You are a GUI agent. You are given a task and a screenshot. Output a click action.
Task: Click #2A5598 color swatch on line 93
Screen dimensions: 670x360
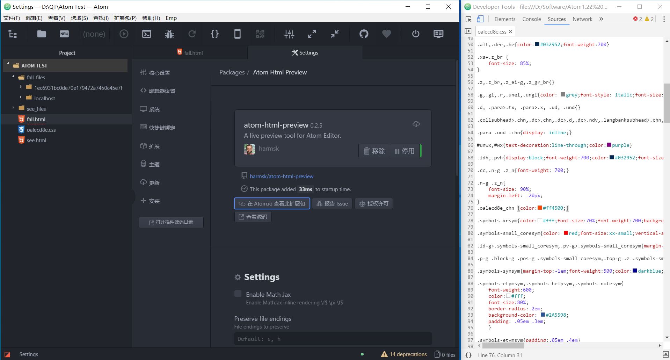[542, 315]
